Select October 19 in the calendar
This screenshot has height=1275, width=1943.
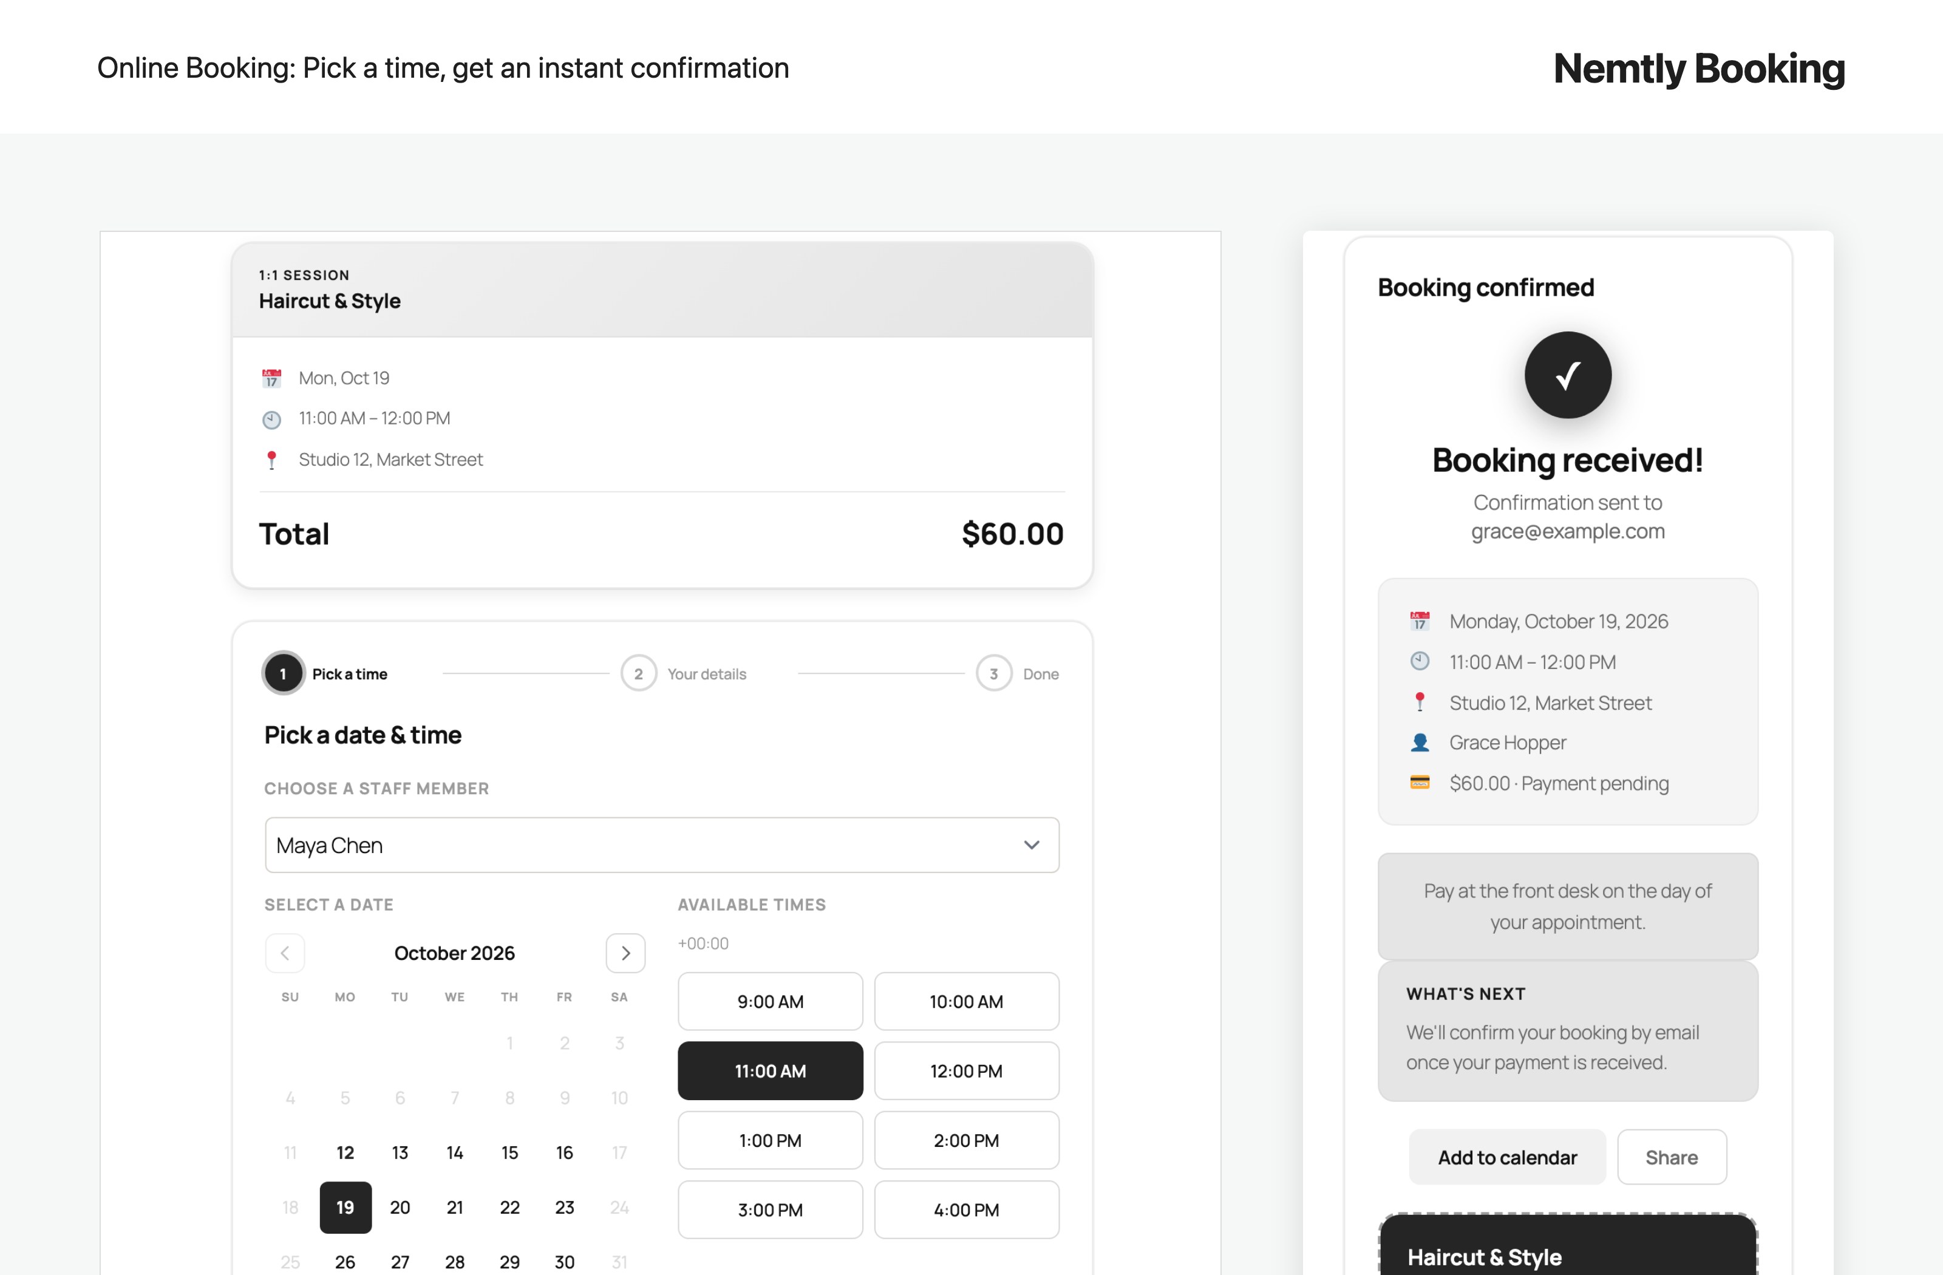[345, 1207]
